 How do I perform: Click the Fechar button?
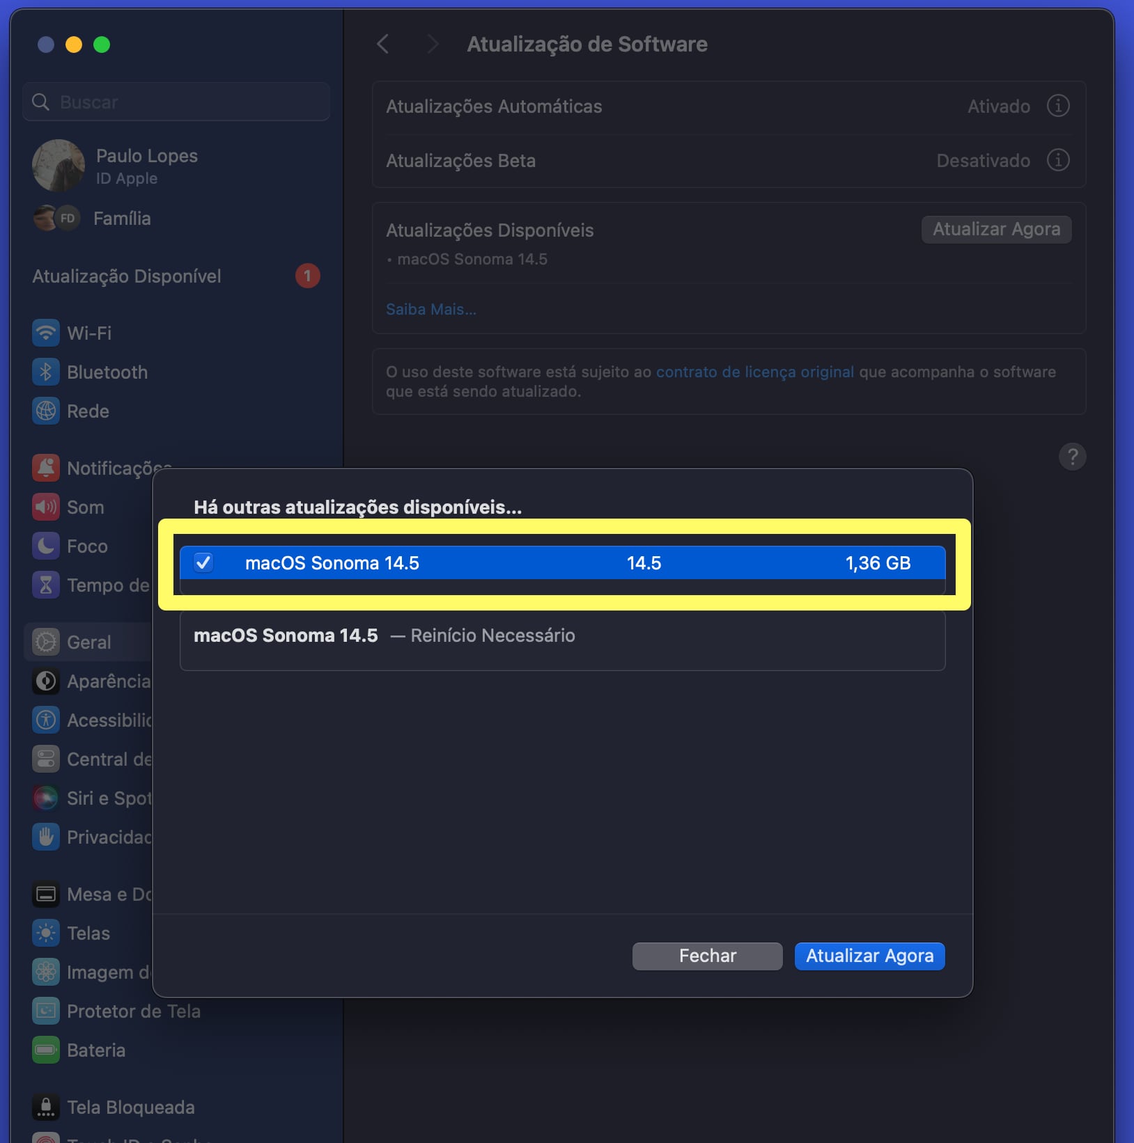point(707,956)
